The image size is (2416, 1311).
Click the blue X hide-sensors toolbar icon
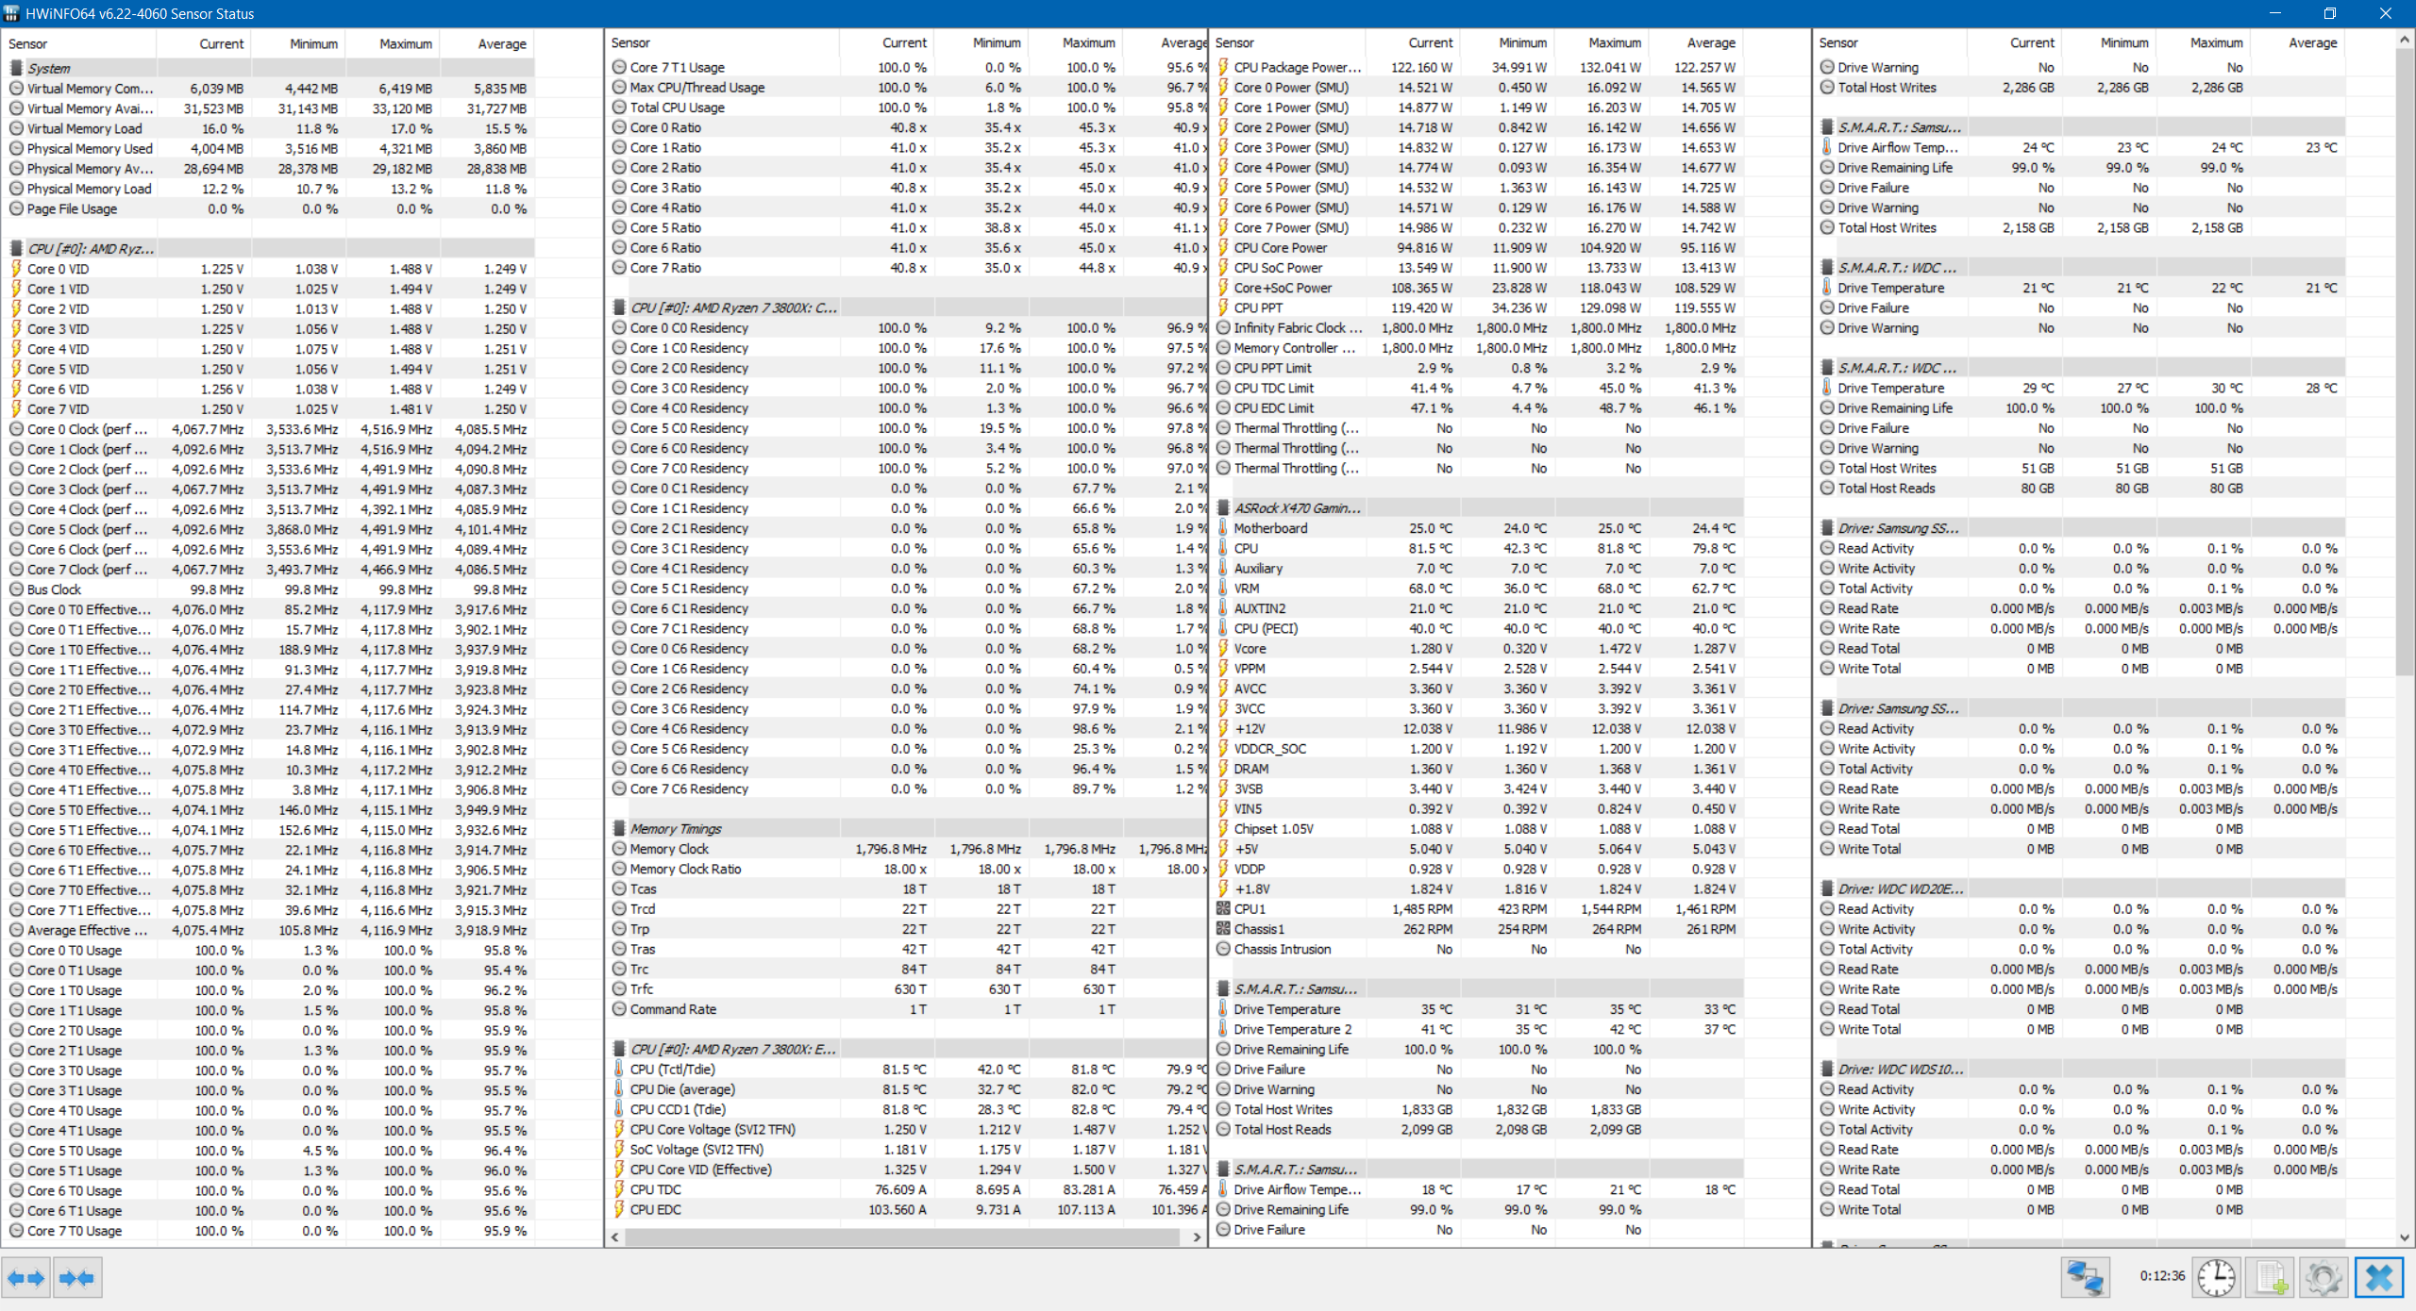click(x=2376, y=1278)
